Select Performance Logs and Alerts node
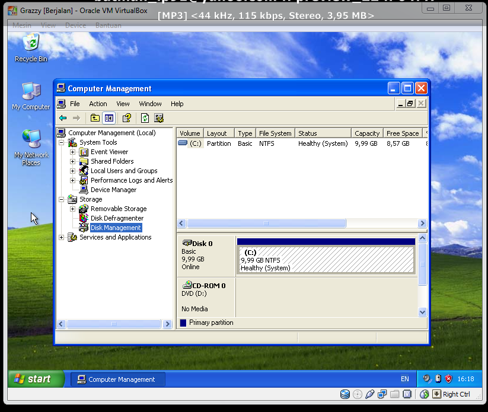This screenshot has height=412, width=488. [x=131, y=180]
